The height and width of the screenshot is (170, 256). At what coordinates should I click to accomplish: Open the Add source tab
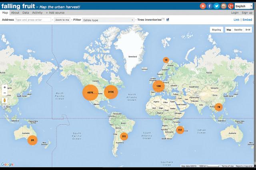[x=55, y=12]
